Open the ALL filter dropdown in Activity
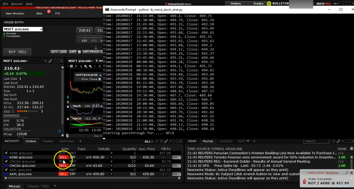 click(x=149, y=141)
